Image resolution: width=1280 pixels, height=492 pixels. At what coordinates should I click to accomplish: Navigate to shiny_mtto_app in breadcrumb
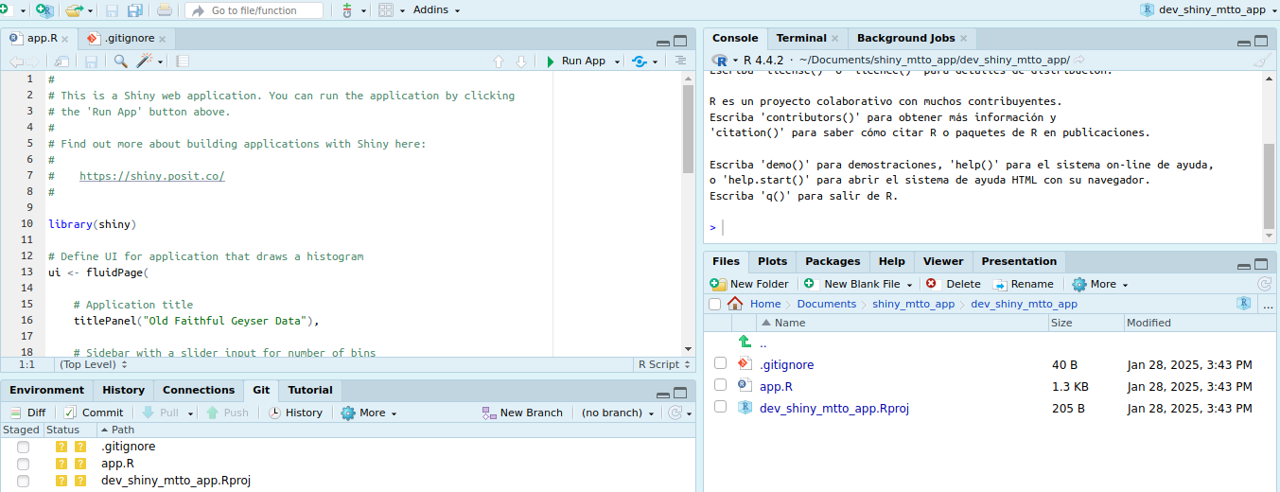[x=913, y=304]
